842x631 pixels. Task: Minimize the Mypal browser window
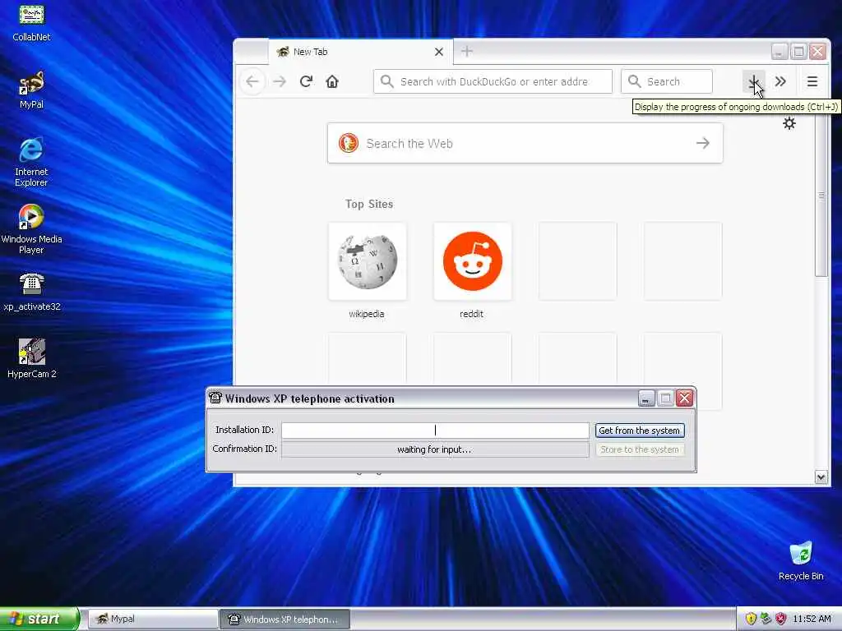(780, 52)
